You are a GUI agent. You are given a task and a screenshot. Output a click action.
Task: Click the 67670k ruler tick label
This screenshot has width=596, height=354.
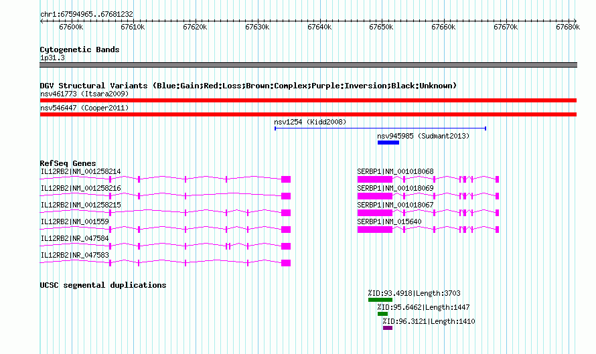506,27
